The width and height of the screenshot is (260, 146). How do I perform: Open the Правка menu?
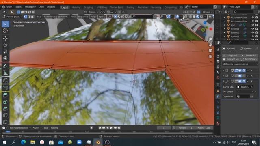[x=19, y=7]
